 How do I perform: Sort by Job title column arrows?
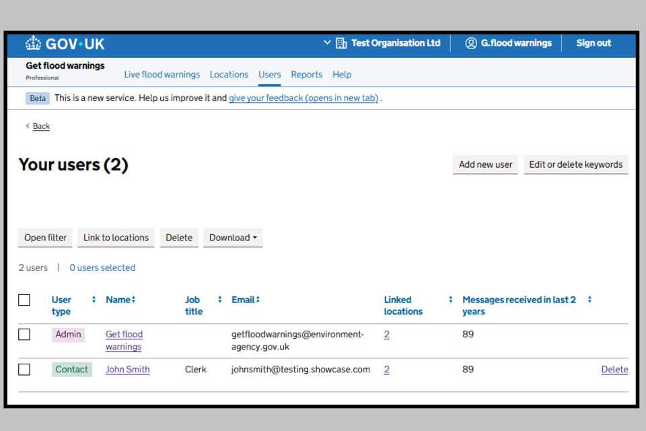tap(219, 300)
